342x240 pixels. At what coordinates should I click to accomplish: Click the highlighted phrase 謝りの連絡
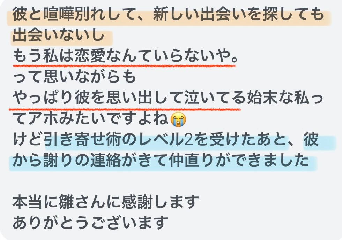[x=82, y=161]
